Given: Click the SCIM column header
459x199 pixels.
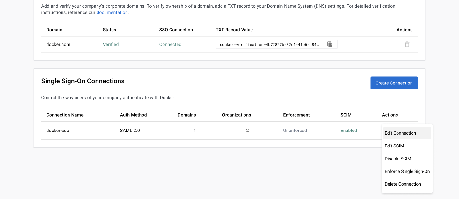Looking at the screenshot, I should click(x=346, y=115).
